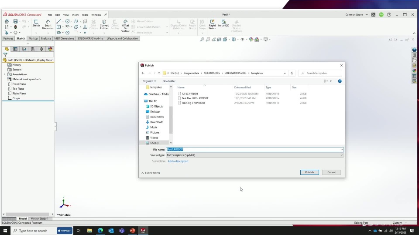Open the Sketch button dropdown arrow
The height and width of the screenshot is (235, 419).
coord(36,33)
